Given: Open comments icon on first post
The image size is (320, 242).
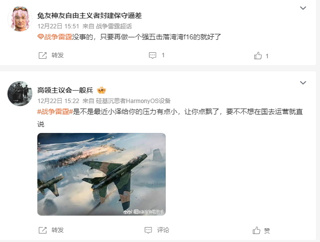Looking at the screenshot, I should pos(152,55).
